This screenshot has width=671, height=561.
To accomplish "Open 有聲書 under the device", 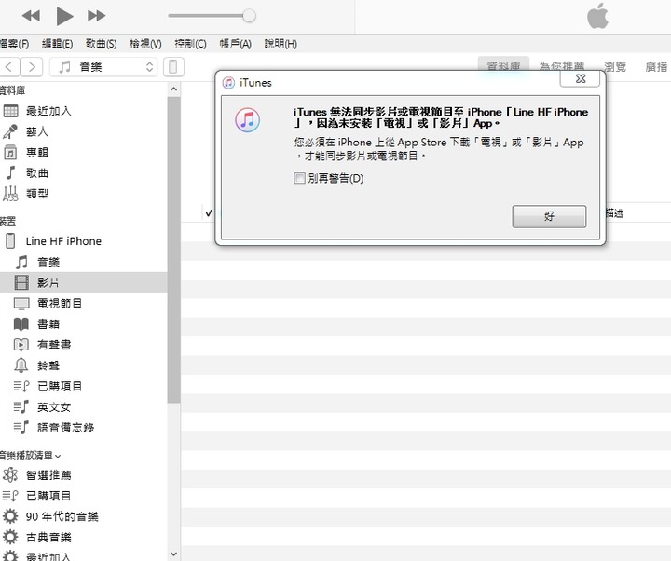I will (84, 345).
